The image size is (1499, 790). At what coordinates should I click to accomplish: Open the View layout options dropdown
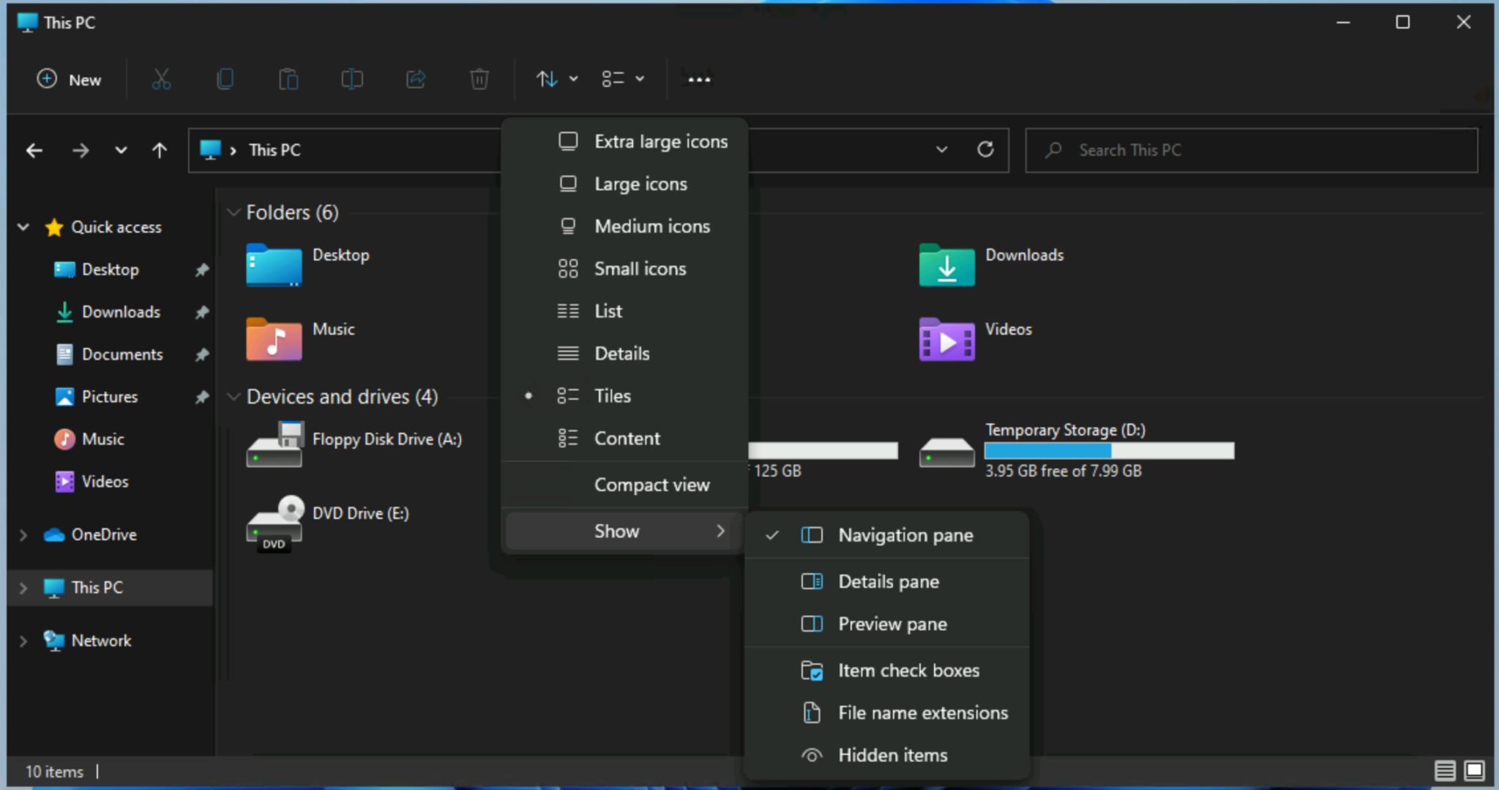pos(623,79)
